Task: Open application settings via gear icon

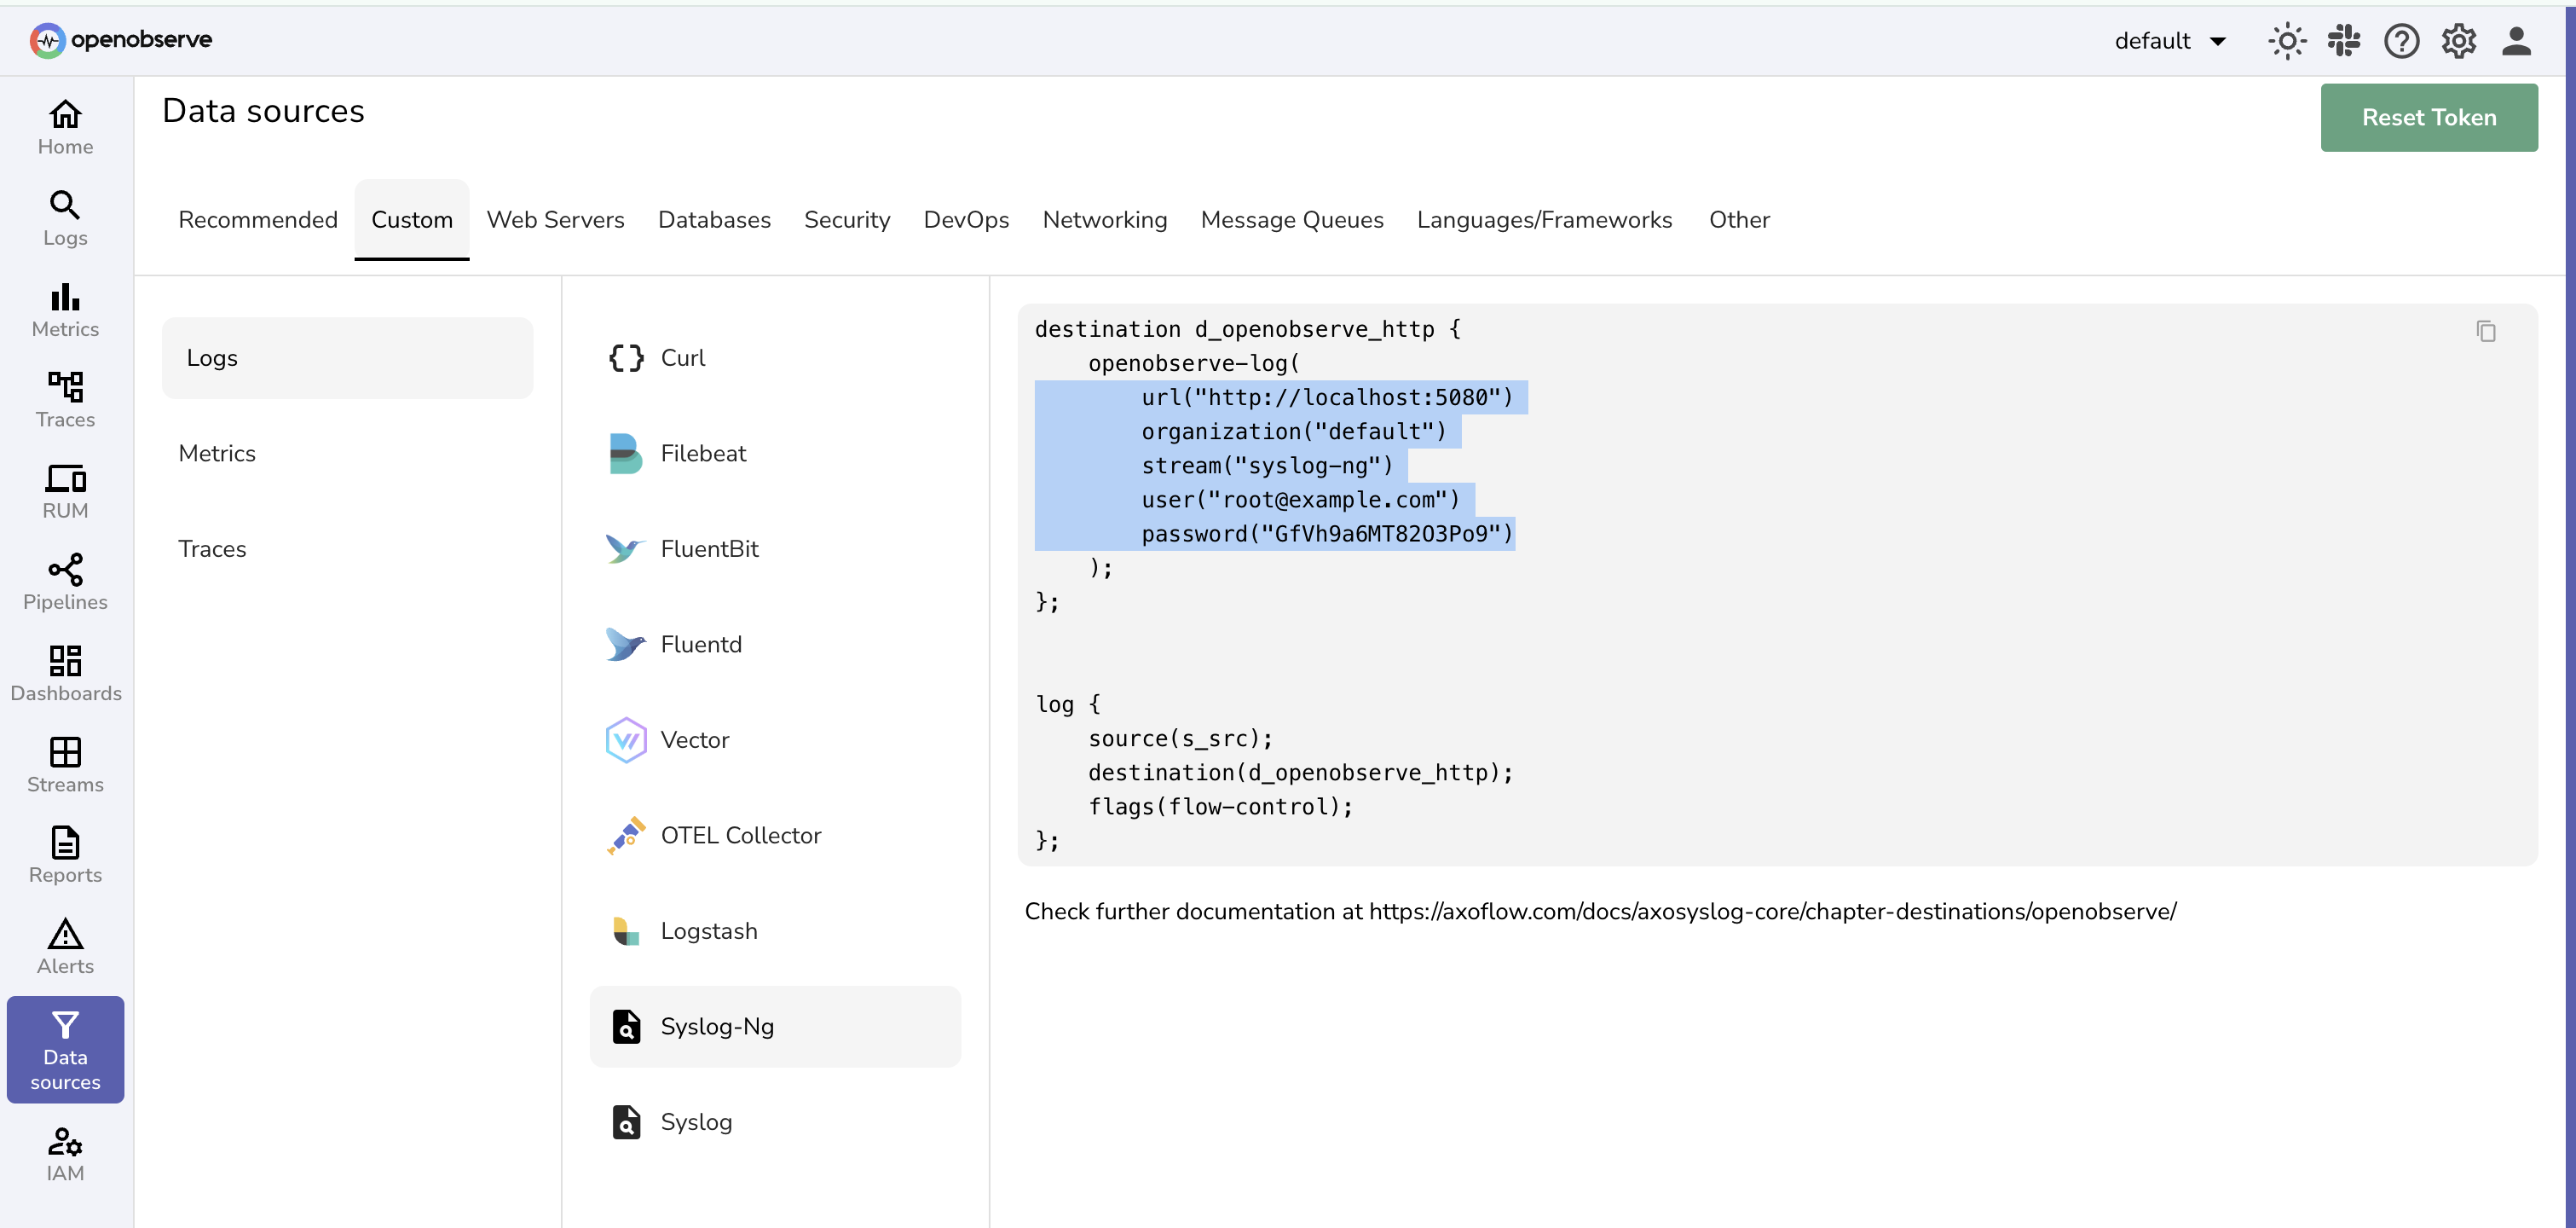Action: point(2459,40)
